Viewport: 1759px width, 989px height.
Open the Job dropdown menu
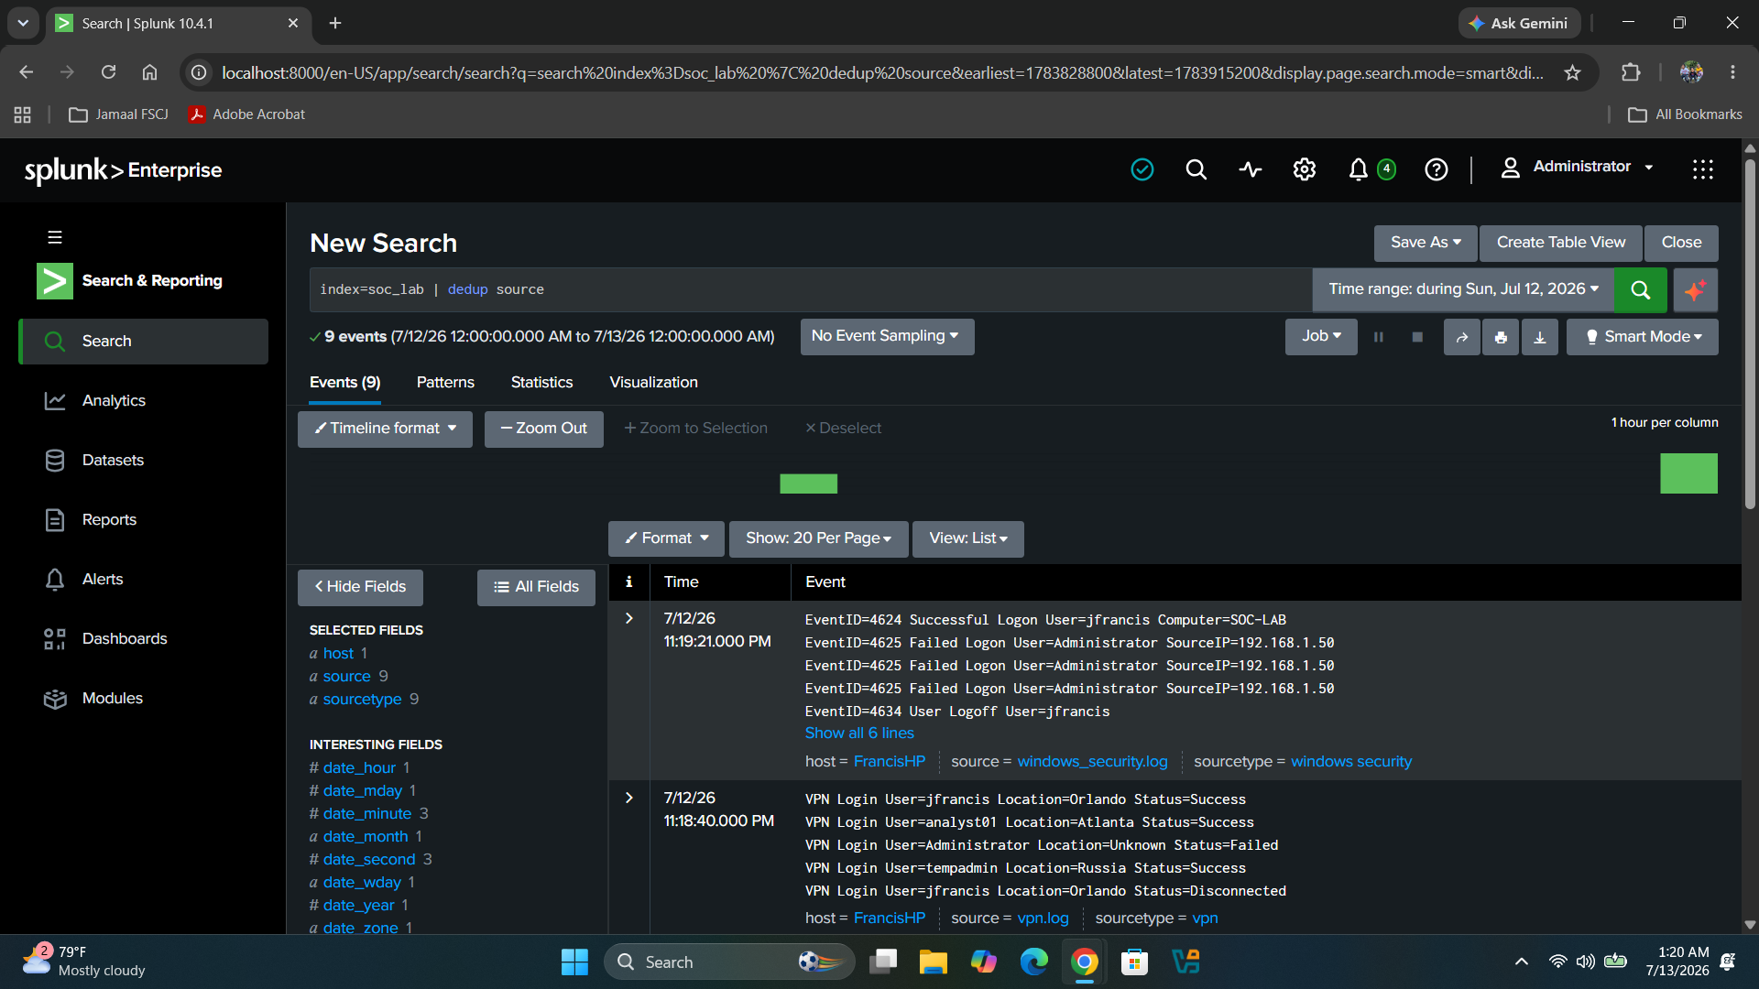pyautogui.click(x=1321, y=336)
